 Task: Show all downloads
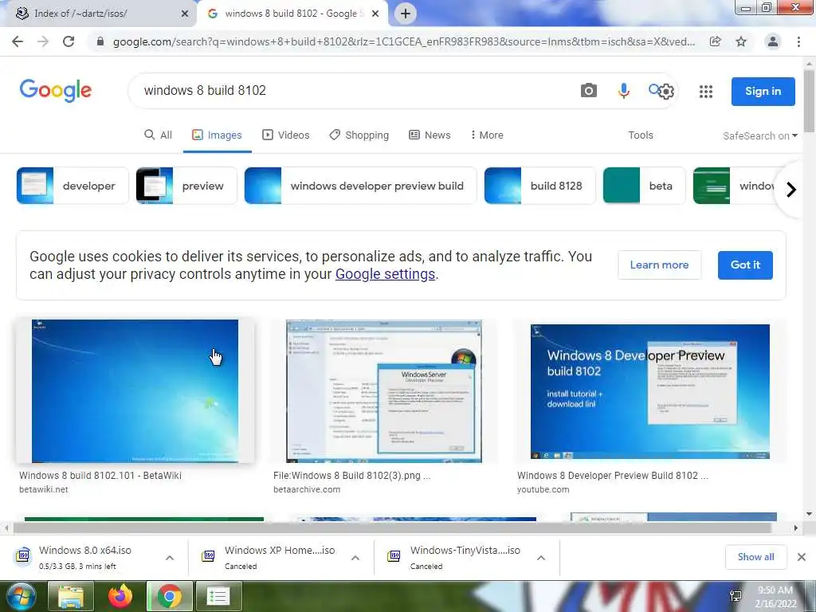pos(755,557)
